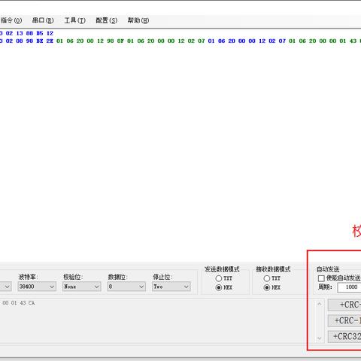The image size is (361, 361).
Task: Open the 帮助(H) menu
Action: click(x=138, y=20)
